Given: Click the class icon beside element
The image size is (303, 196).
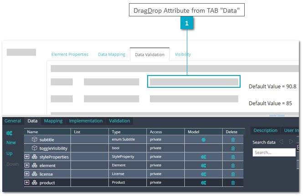Looking at the screenshot, I should coord(34,165).
